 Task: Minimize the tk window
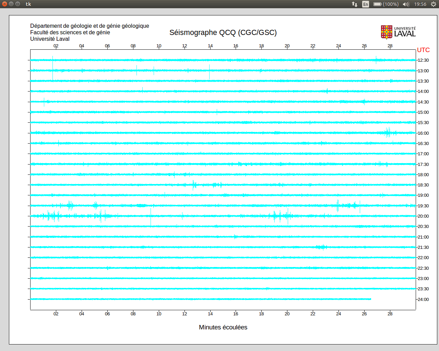[11, 4]
